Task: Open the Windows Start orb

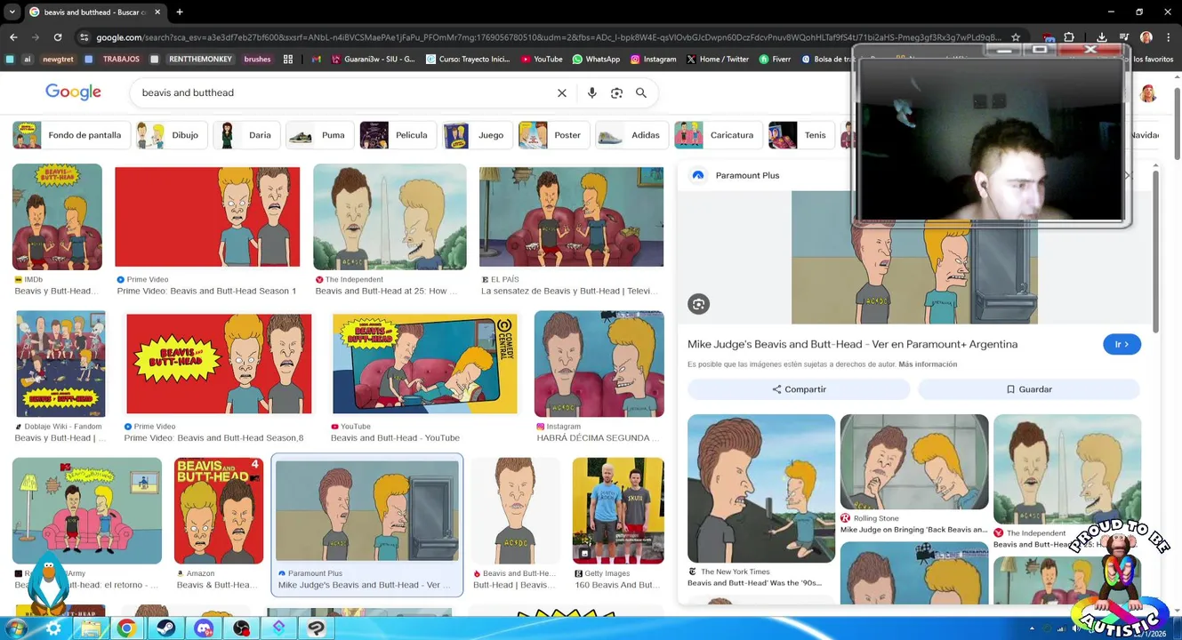Action: [x=15, y=628]
